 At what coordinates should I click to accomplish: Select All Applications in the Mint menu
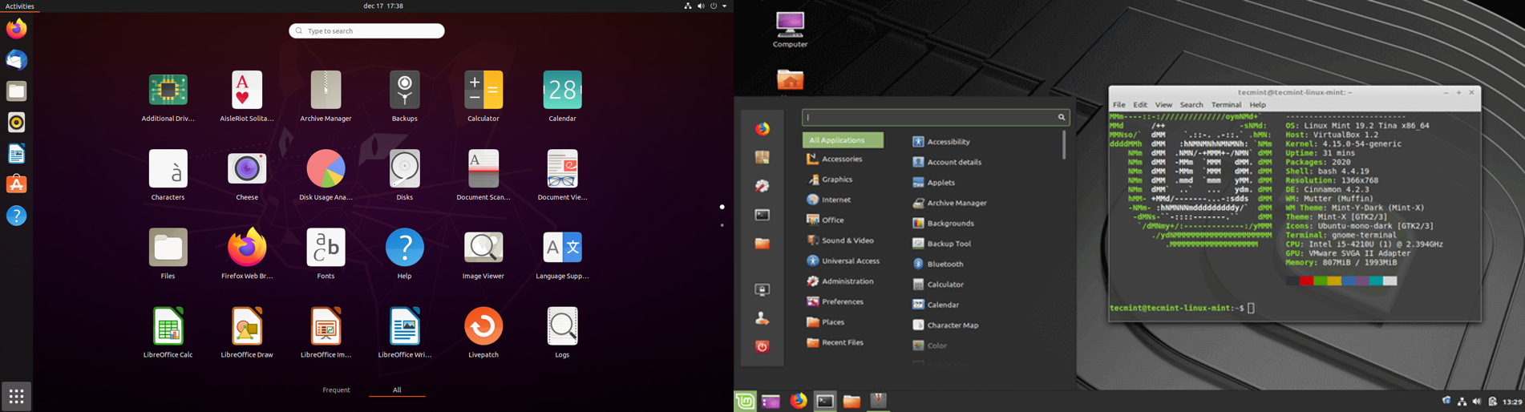(x=842, y=140)
